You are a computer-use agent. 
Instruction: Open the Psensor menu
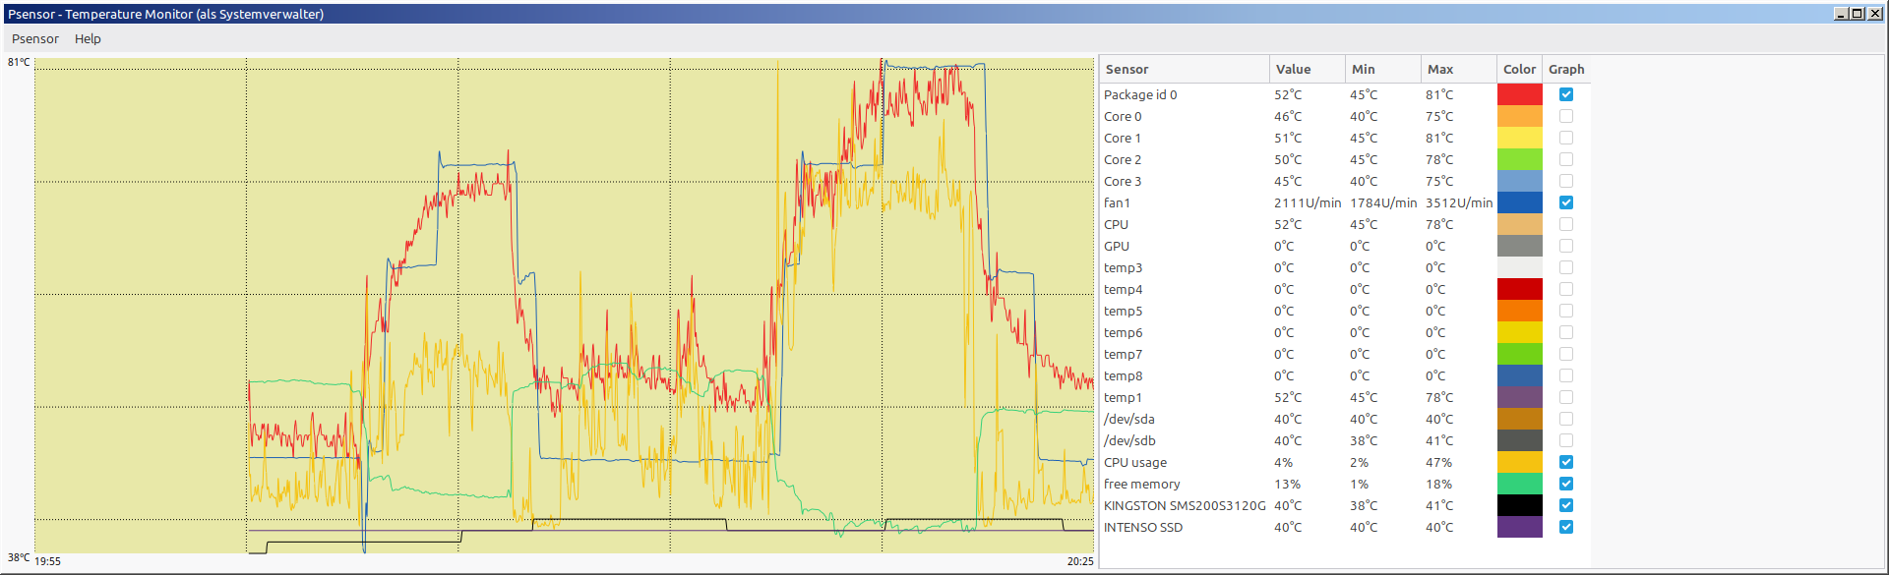tap(35, 39)
